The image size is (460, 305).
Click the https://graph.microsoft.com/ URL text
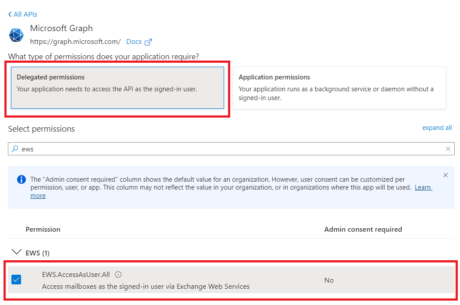tap(75, 42)
